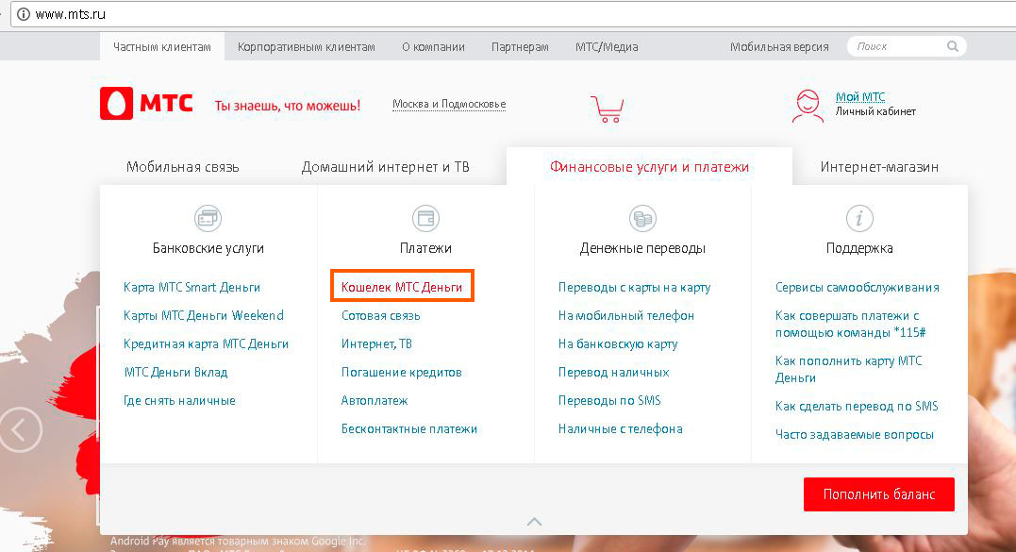Viewport: 1016px width, 552px height.
Task: Open the Мобильная связь menu
Action: (x=183, y=167)
